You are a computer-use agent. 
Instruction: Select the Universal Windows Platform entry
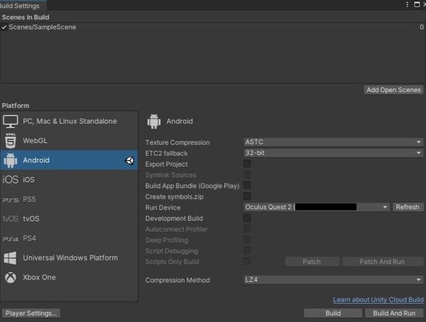click(69, 258)
